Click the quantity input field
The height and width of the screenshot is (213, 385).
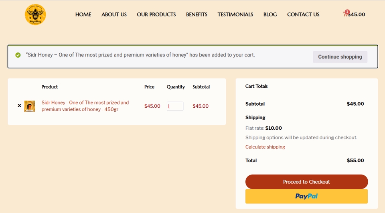point(175,106)
